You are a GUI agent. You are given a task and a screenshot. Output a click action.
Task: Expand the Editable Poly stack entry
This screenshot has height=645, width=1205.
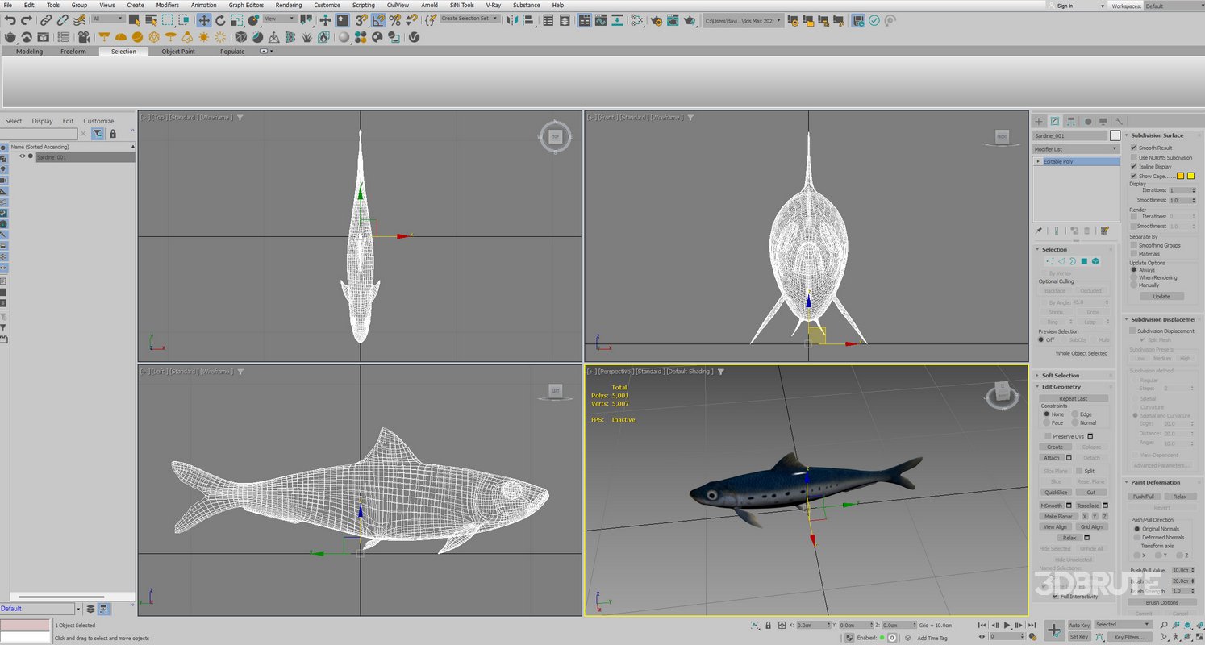(1039, 161)
